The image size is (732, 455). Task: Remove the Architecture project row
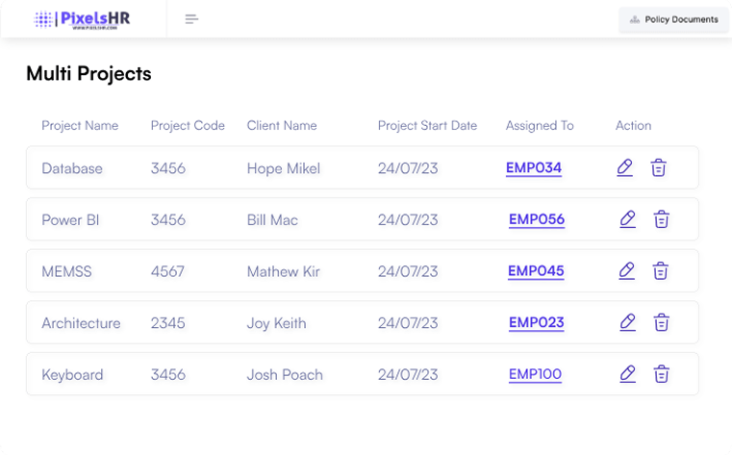(x=662, y=322)
